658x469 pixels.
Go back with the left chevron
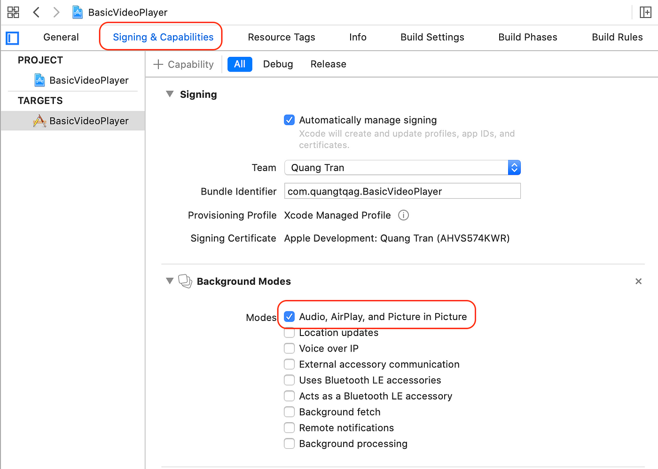(36, 12)
